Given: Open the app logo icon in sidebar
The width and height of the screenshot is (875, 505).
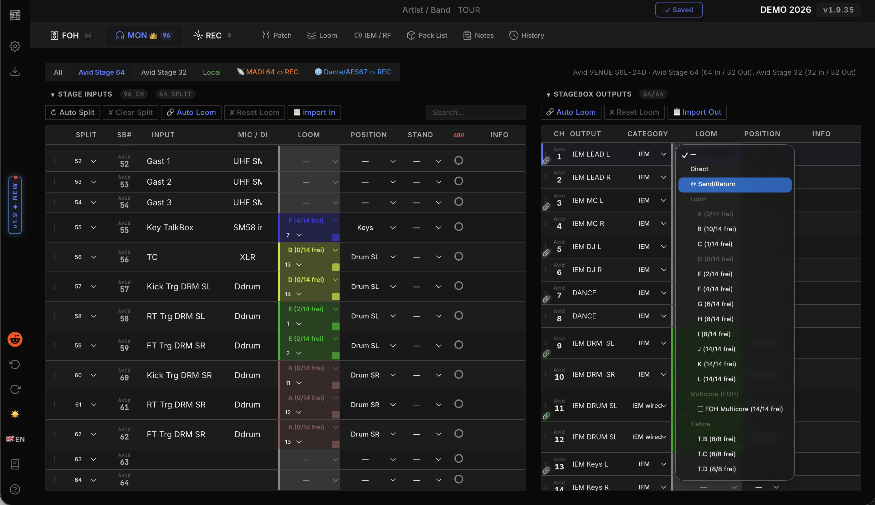Looking at the screenshot, I should click(x=15, y=15).
